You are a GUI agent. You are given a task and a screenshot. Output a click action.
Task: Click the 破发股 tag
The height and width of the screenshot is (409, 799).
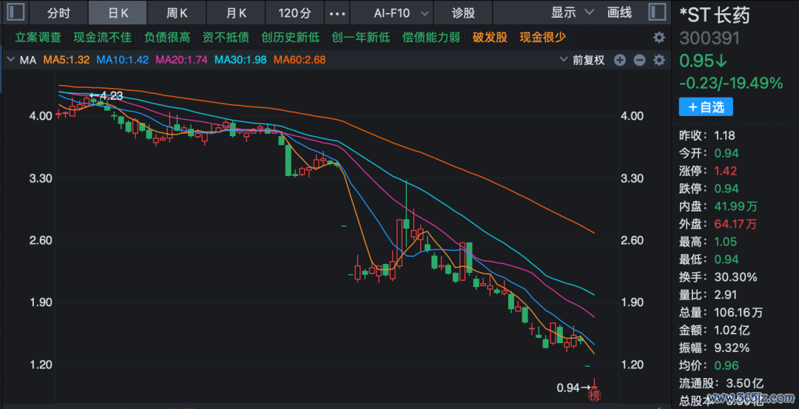click(x=490, y=38)
